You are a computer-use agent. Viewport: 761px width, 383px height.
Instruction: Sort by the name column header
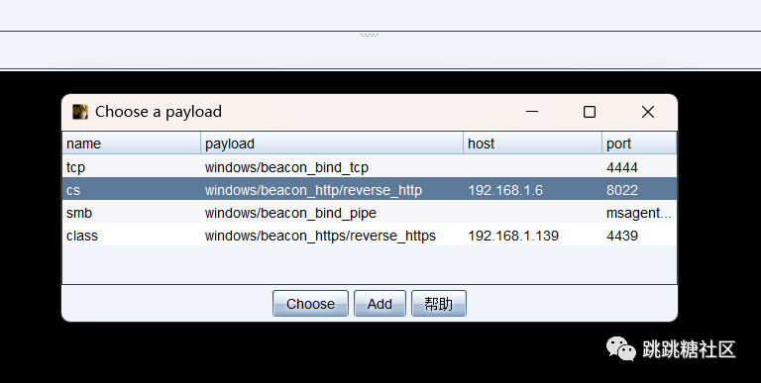(x=132, y=144)
